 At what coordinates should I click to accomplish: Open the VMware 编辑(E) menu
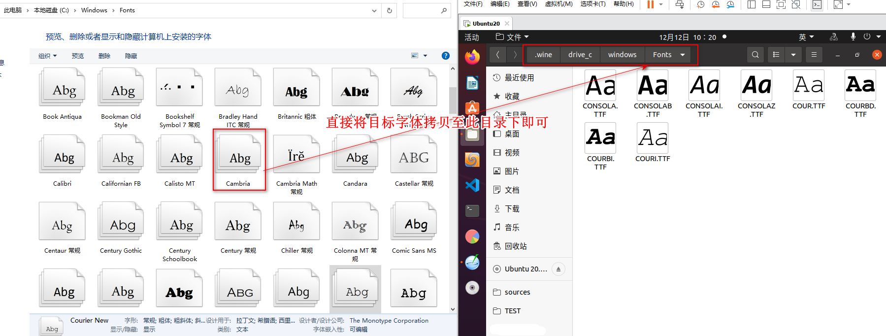pos(500,4)
